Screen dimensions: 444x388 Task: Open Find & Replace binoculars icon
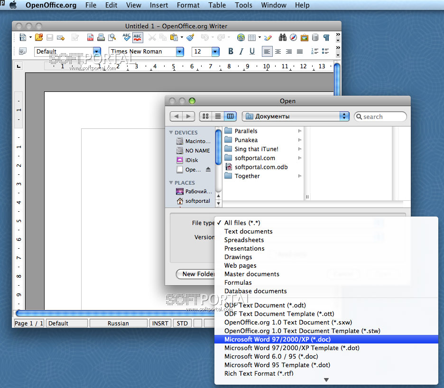coord(283,37)
